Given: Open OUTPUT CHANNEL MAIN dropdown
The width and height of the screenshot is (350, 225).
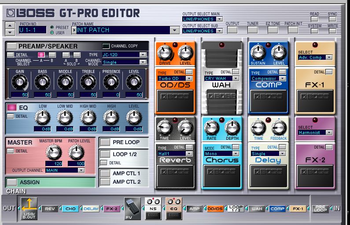Looking at the screenshot, I should pos(81,170).
